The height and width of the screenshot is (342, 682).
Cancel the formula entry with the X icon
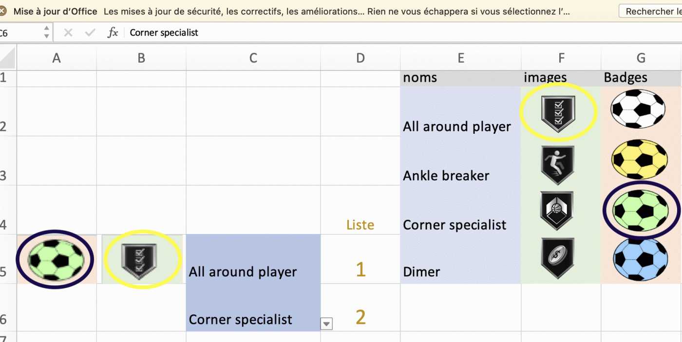[x=68, y=33]
